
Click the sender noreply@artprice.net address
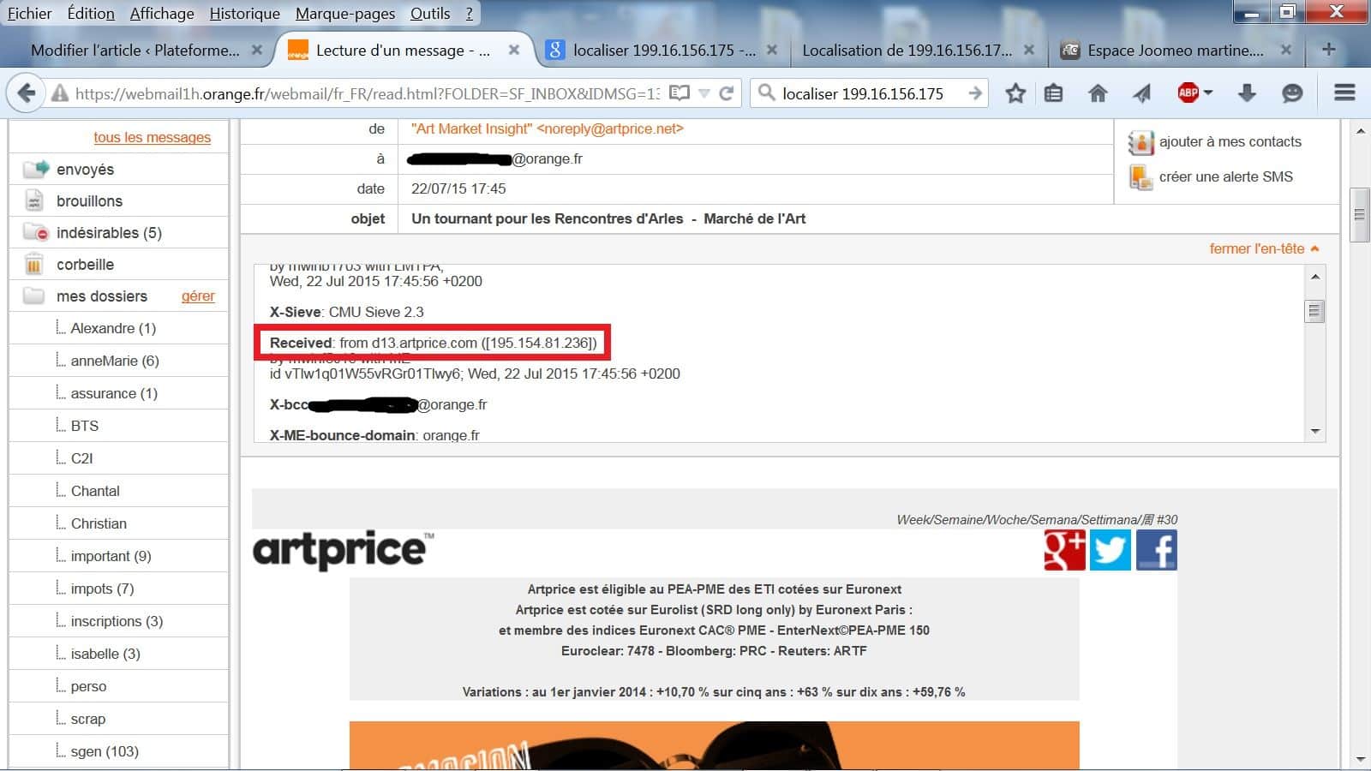click(610, 129)
